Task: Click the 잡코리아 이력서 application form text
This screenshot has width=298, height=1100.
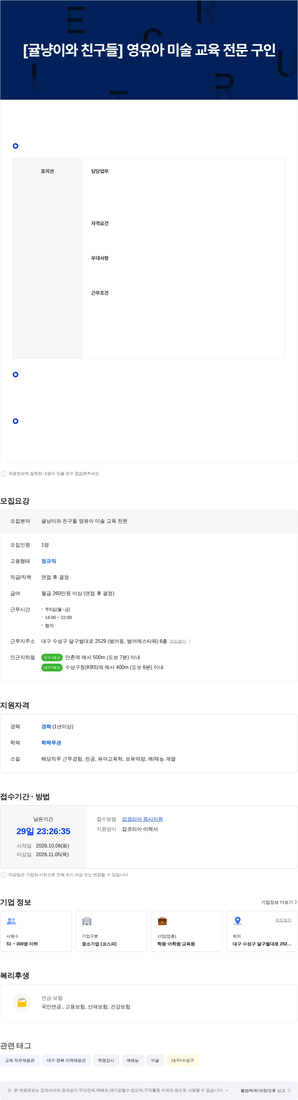Action: (x=140, y=829)
